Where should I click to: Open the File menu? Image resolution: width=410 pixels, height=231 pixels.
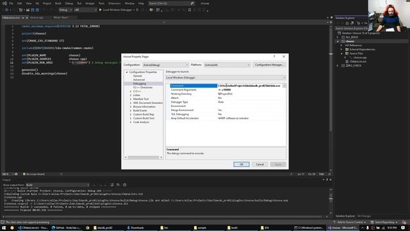click(11, 3)
